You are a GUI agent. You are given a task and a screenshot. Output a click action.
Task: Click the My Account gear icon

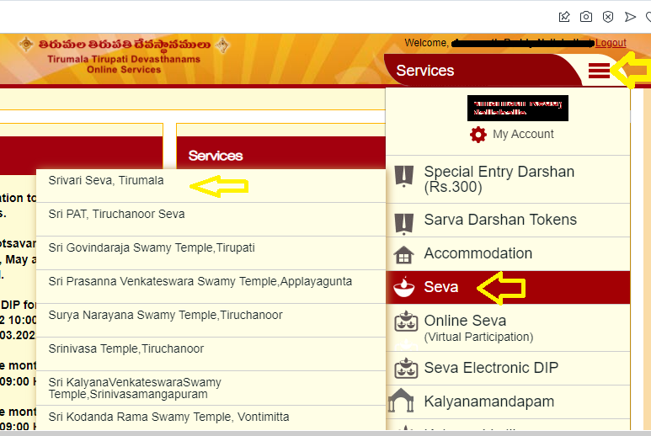(x=478, y=135)
